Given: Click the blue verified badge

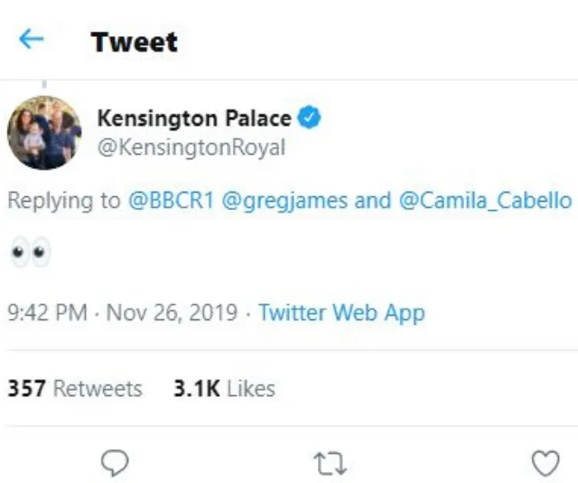Looking at the screenshot, I should 308,118.
